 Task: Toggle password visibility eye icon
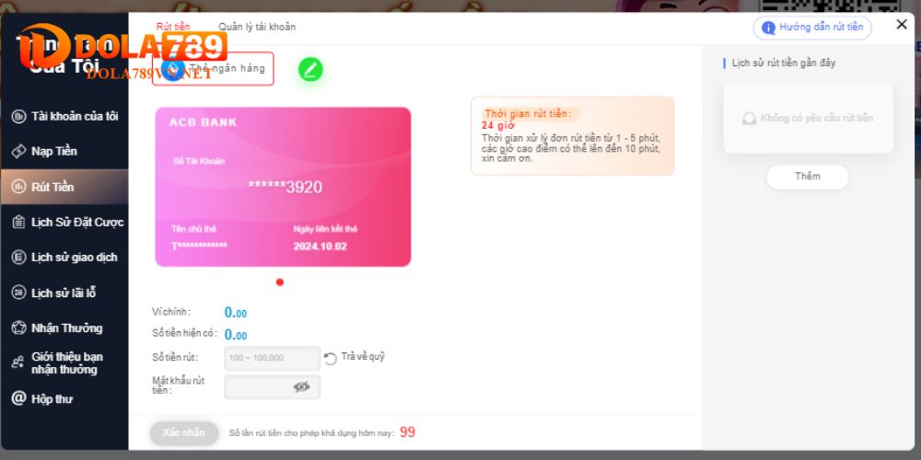[301, 386]
